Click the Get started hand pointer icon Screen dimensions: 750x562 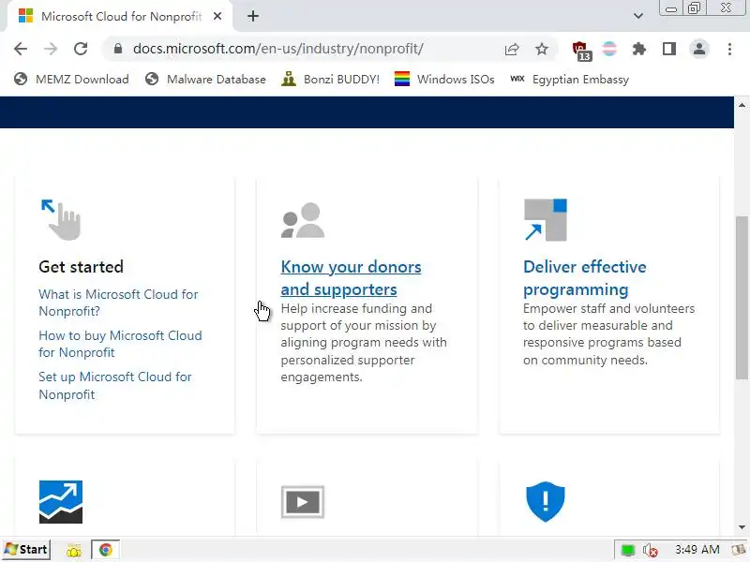pyautogui.click(x=61, y=220)
